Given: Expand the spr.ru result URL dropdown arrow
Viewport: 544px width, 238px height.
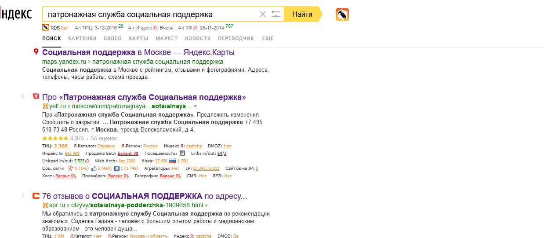Looking at the screenshot, I should [206, 205].
